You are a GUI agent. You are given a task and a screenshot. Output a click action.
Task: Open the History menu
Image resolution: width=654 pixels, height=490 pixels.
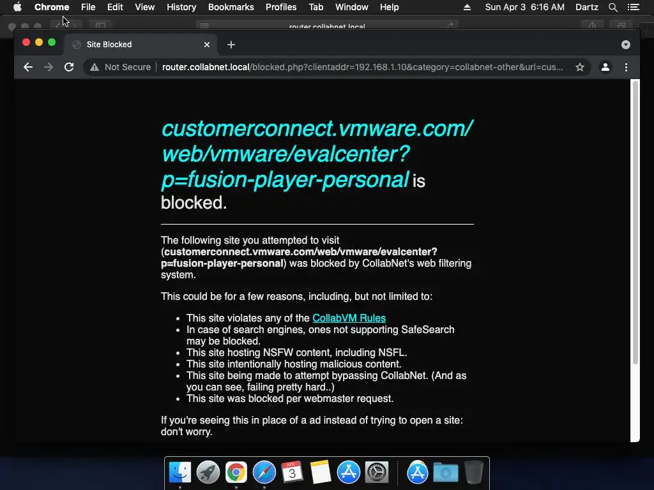coord(181,7)
